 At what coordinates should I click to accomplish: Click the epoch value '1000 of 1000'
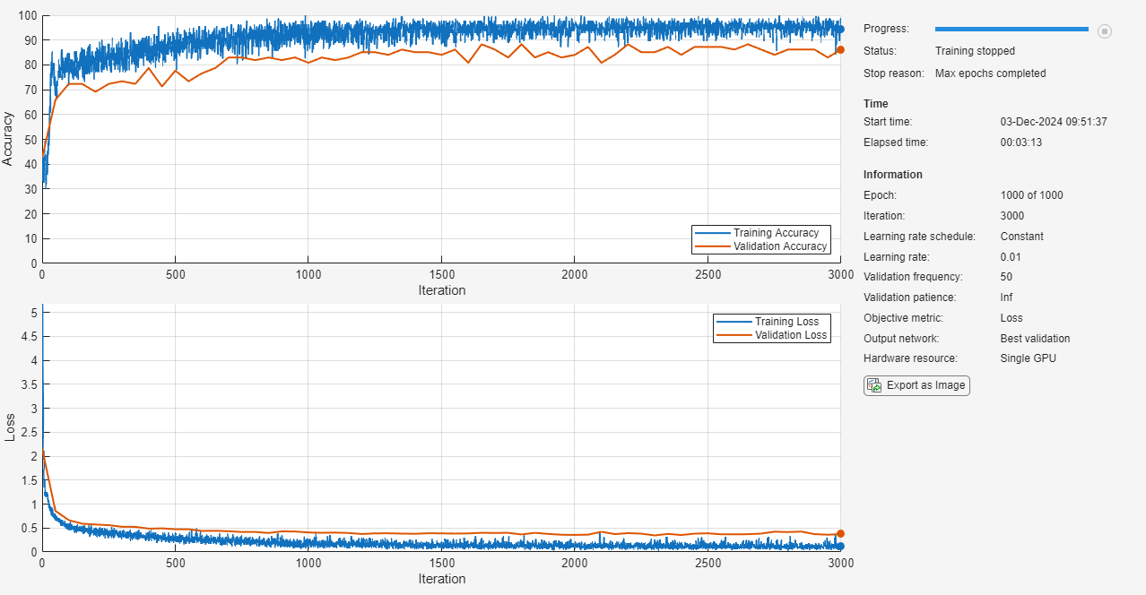1032,195
